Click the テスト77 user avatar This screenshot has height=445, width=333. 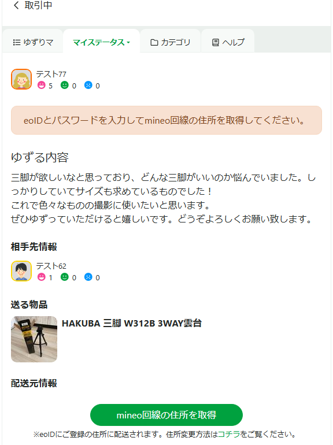click(21, 79)
